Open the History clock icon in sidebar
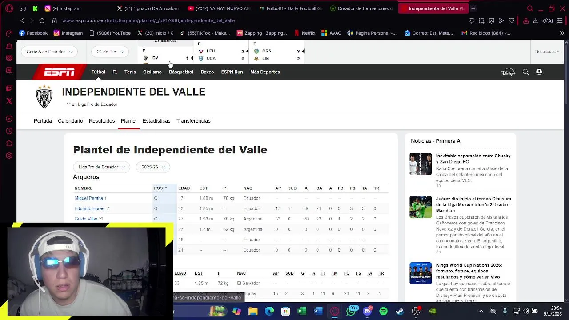Screen dimensions: 569x320 [9, 131]
